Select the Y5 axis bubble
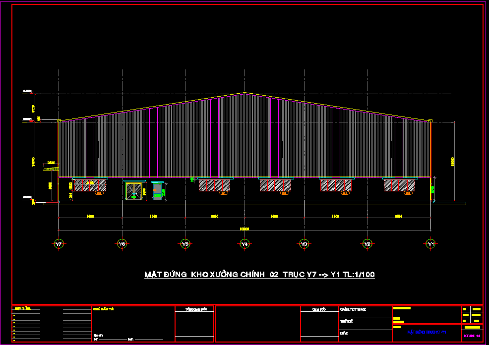 pyautogui.click(x=185, y=244)
